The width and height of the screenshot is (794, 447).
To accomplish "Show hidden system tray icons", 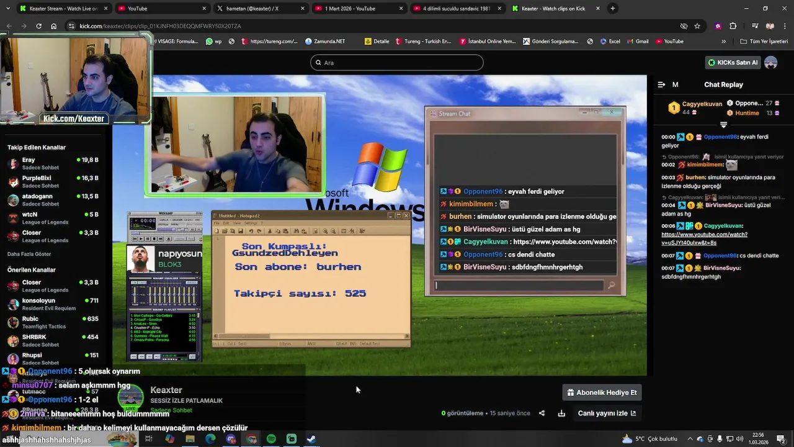I will 690,439.
